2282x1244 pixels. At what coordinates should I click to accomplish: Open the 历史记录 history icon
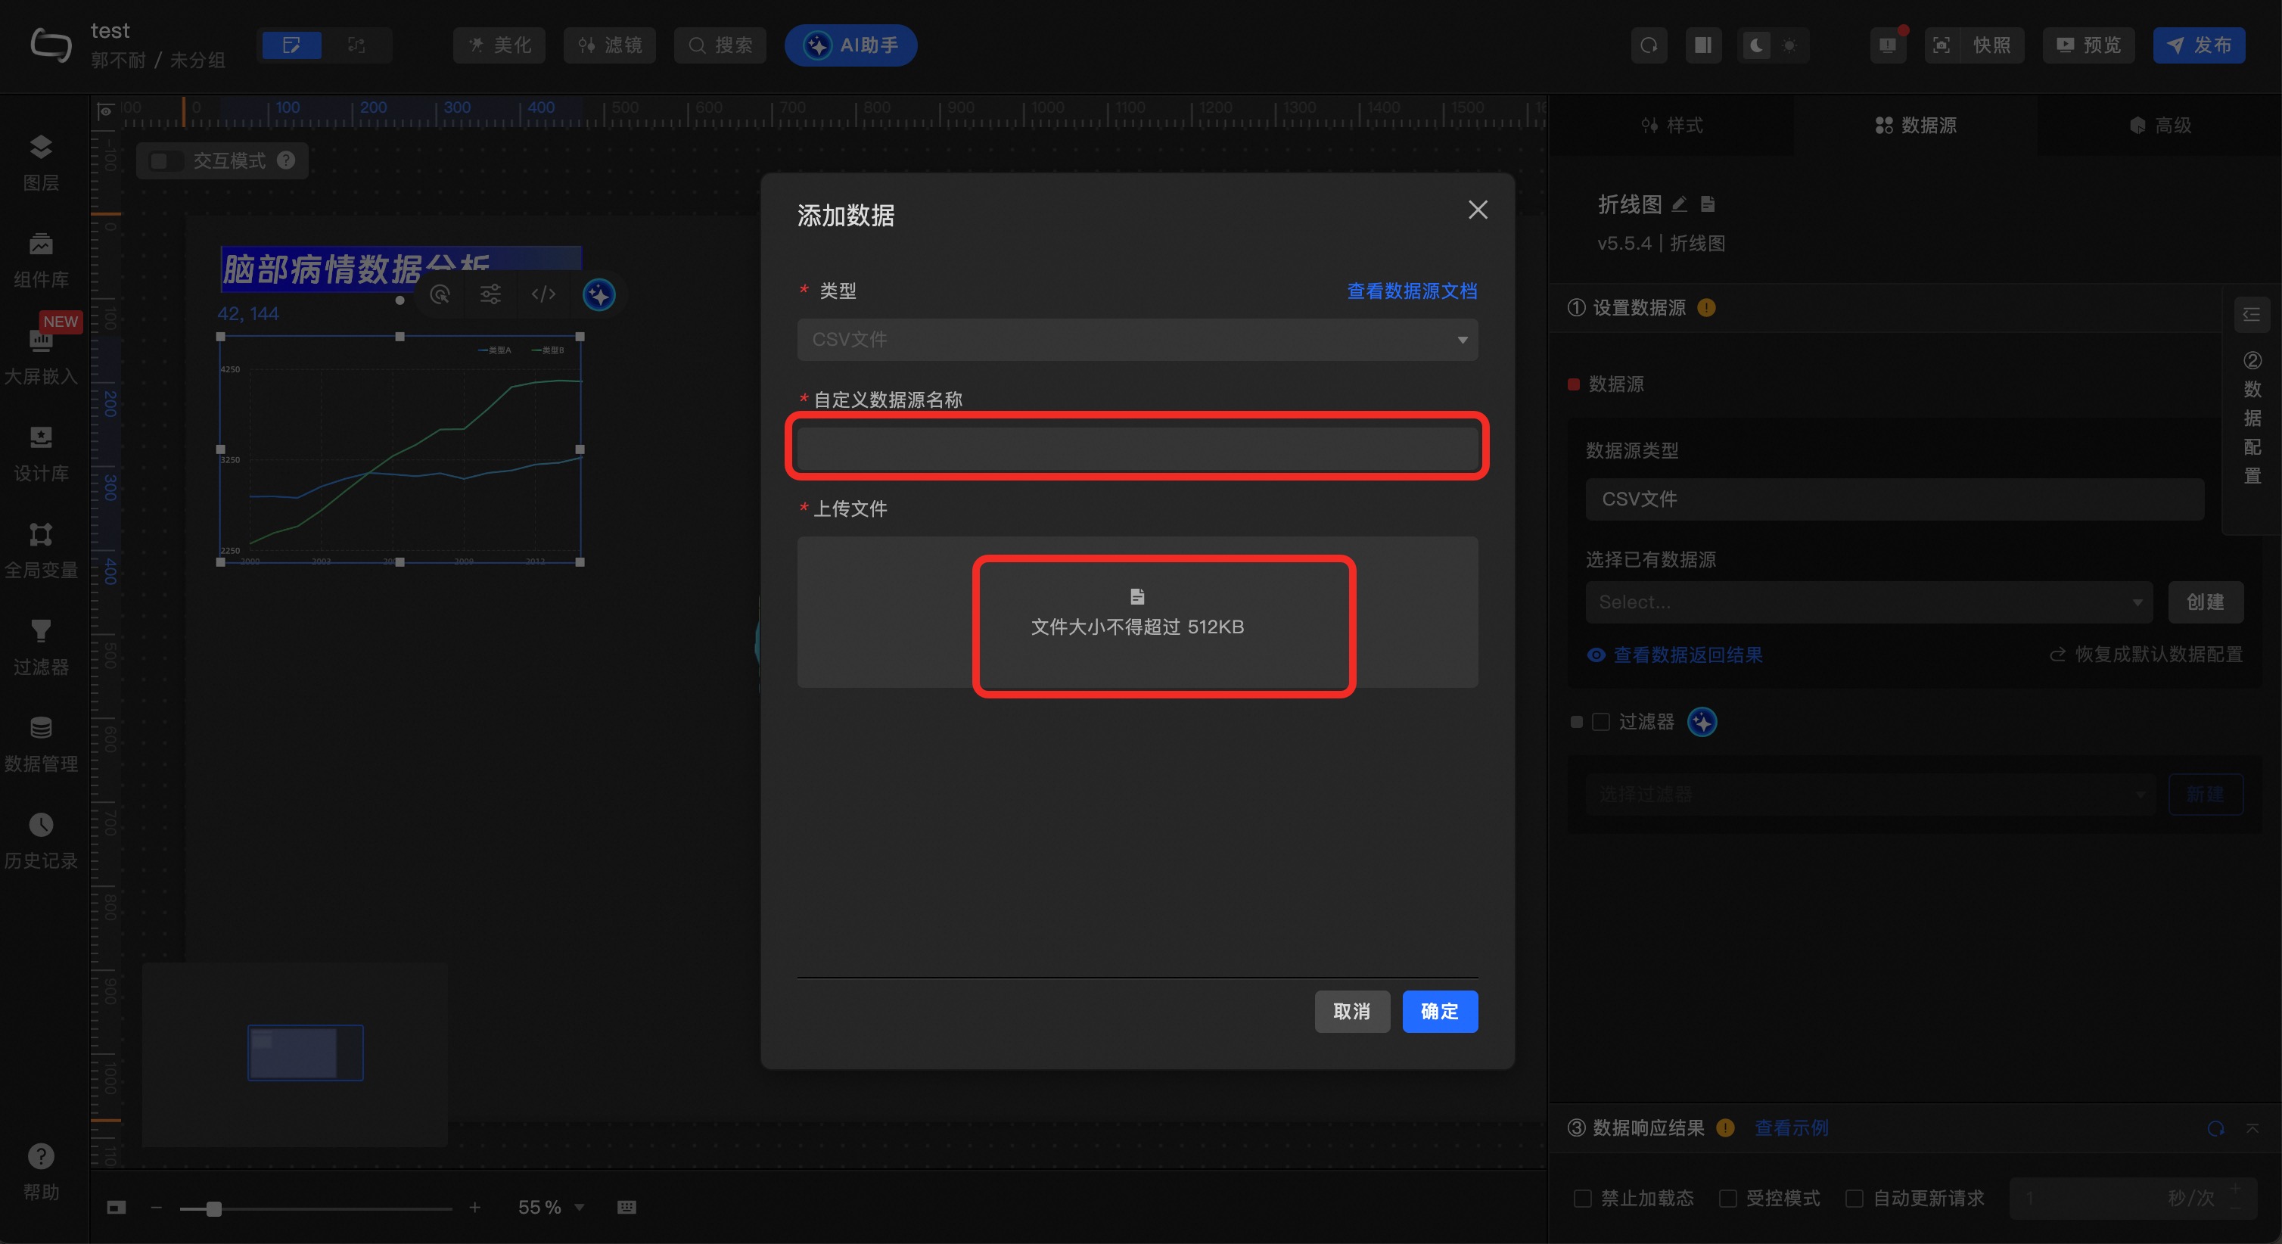[x=41, y=825]
